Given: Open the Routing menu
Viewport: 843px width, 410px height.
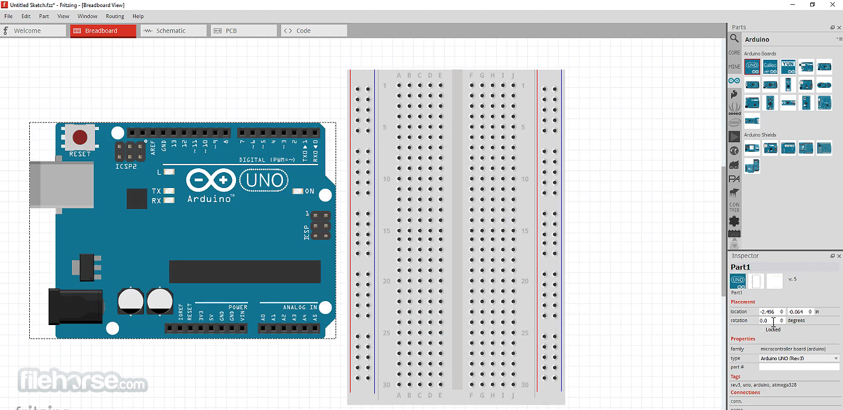Looking at the screenshot, I should (x=115, y=16).
